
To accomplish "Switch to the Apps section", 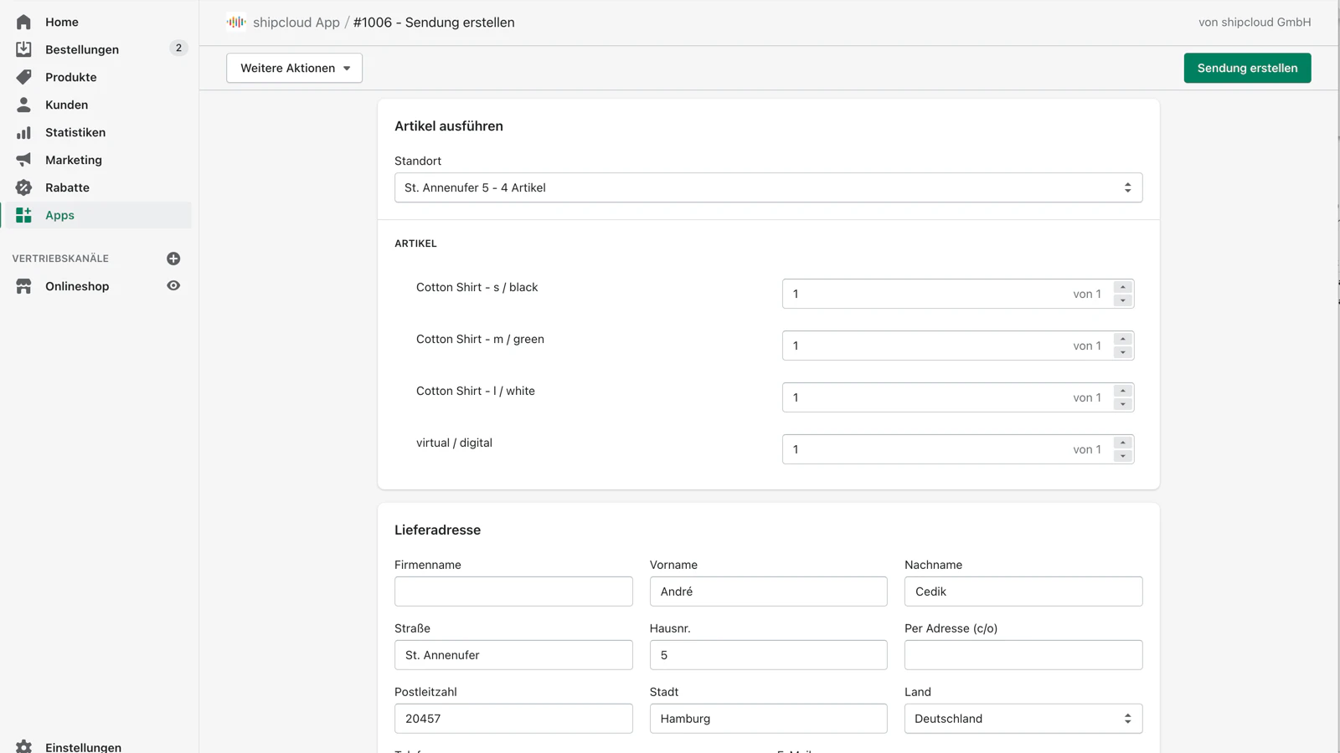I will [59, 215].
